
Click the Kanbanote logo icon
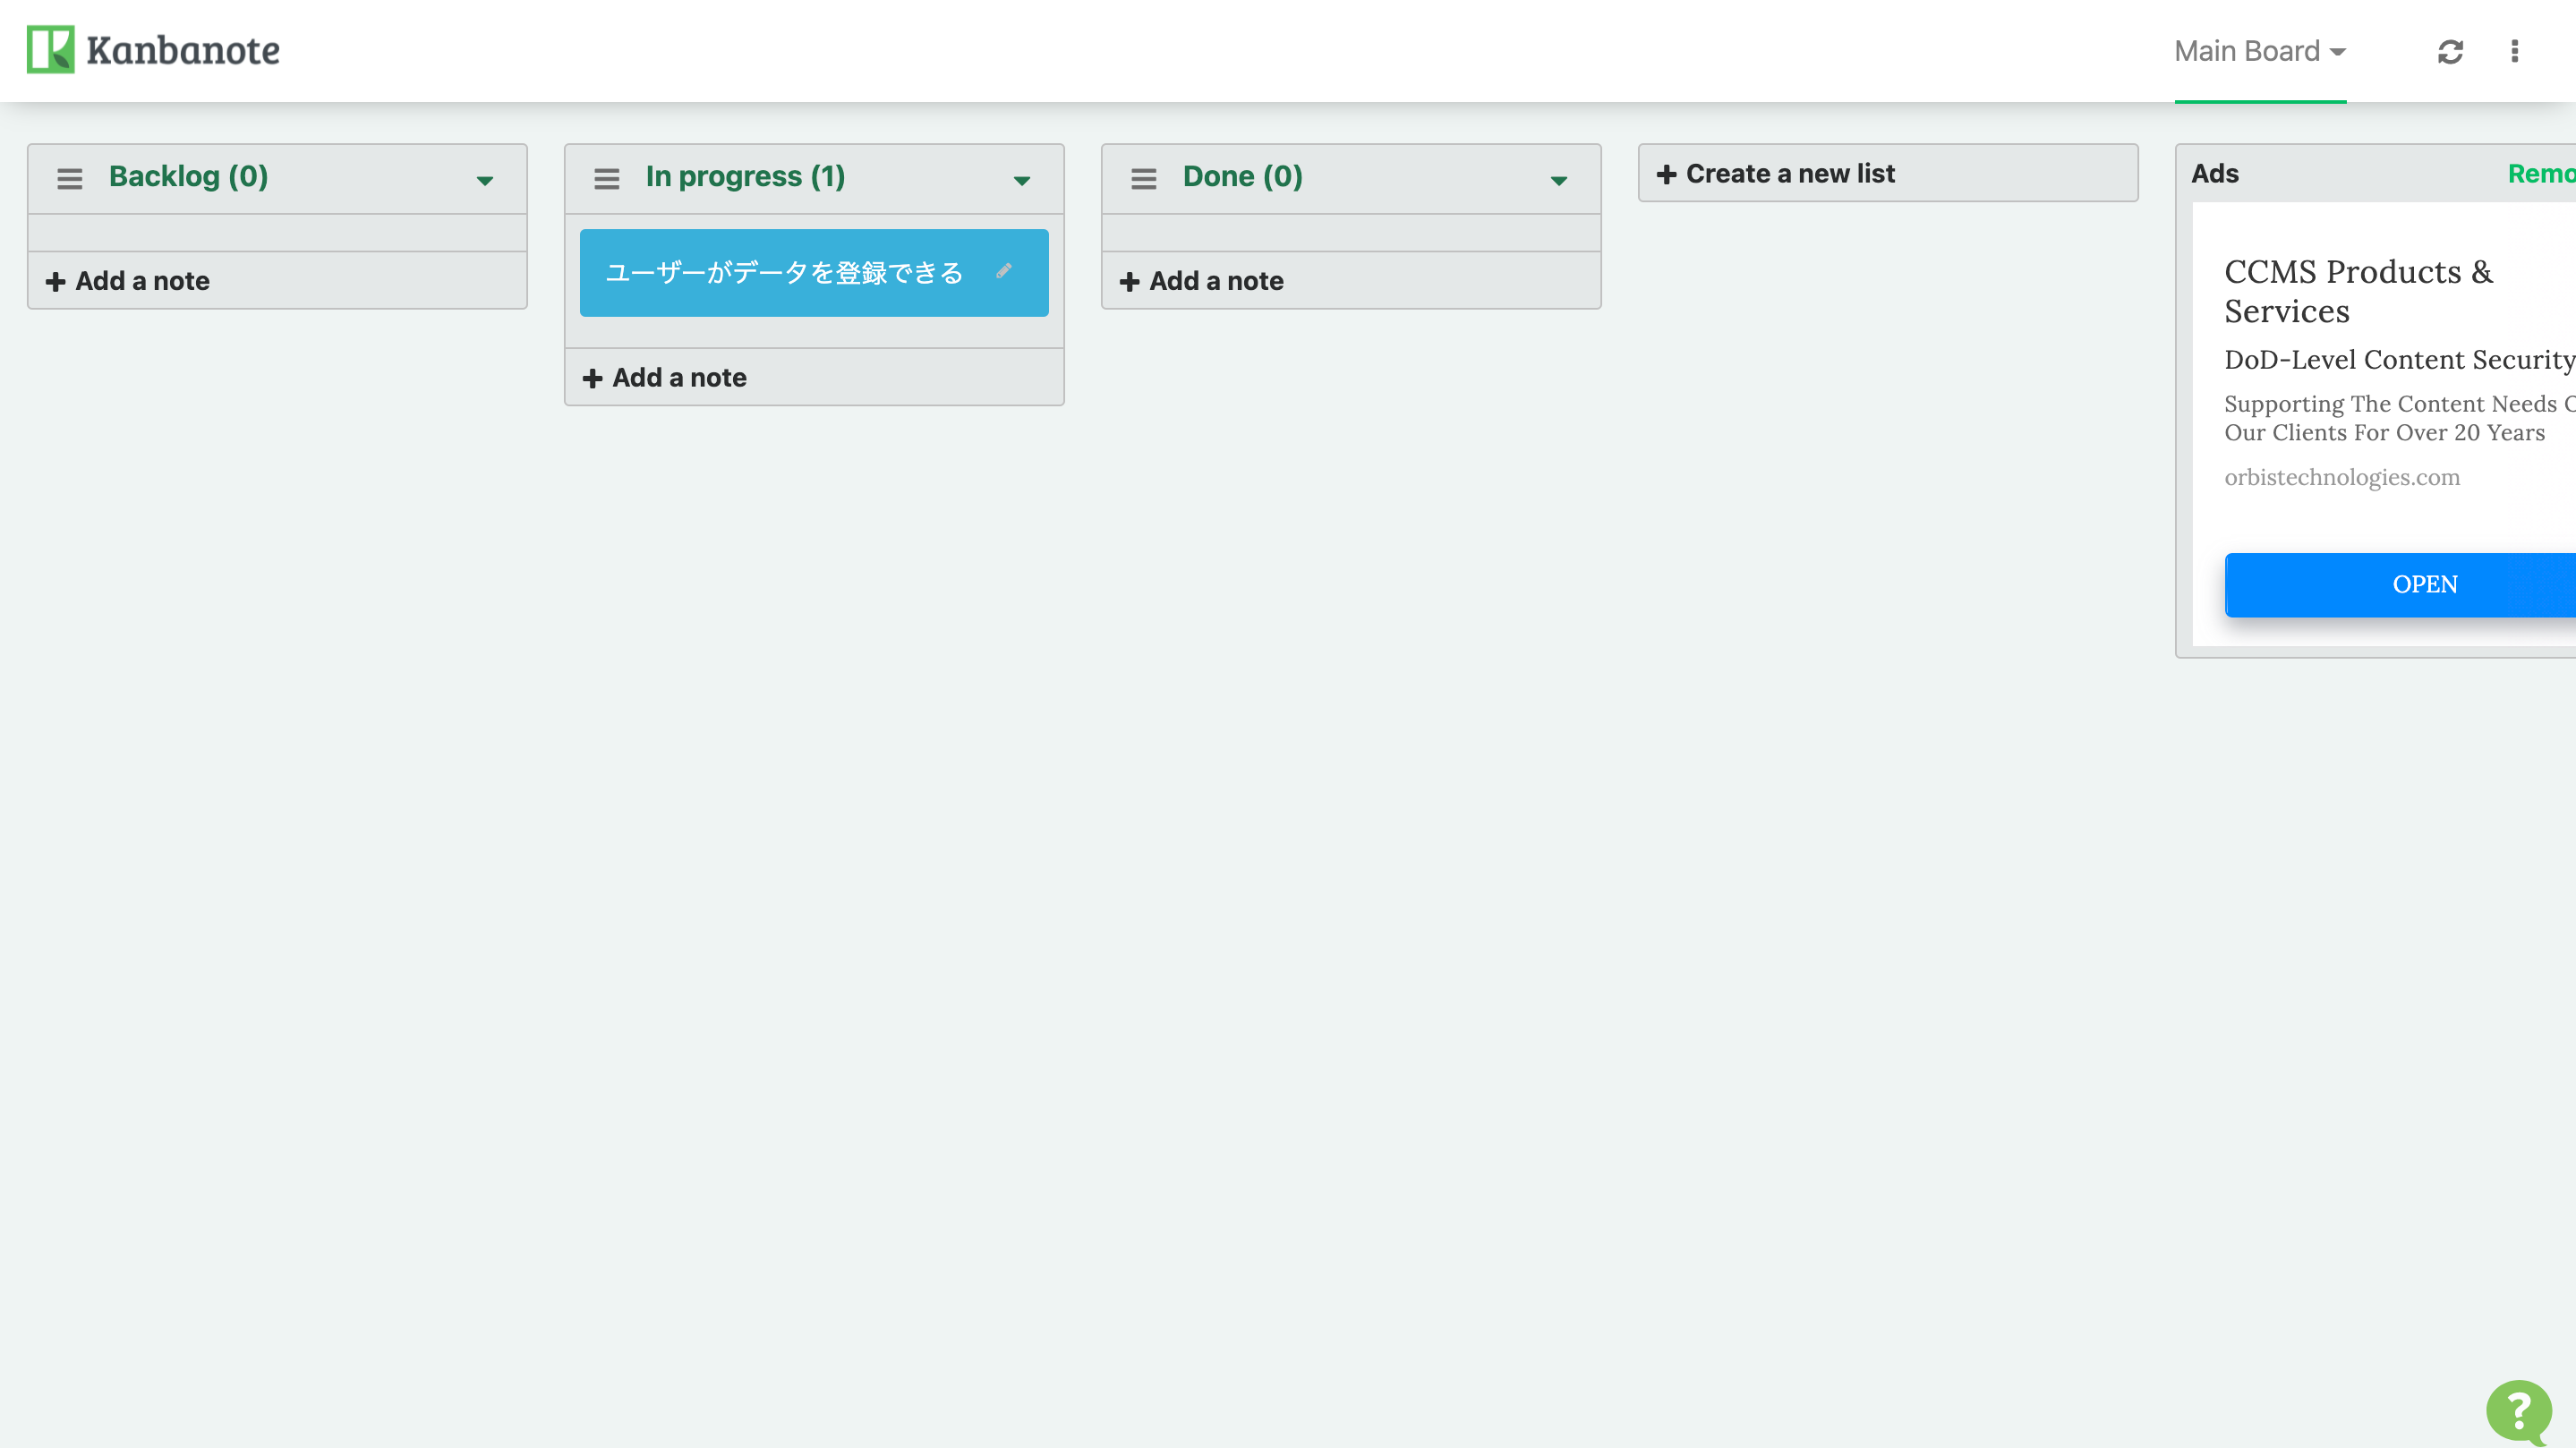coord(51,50)
